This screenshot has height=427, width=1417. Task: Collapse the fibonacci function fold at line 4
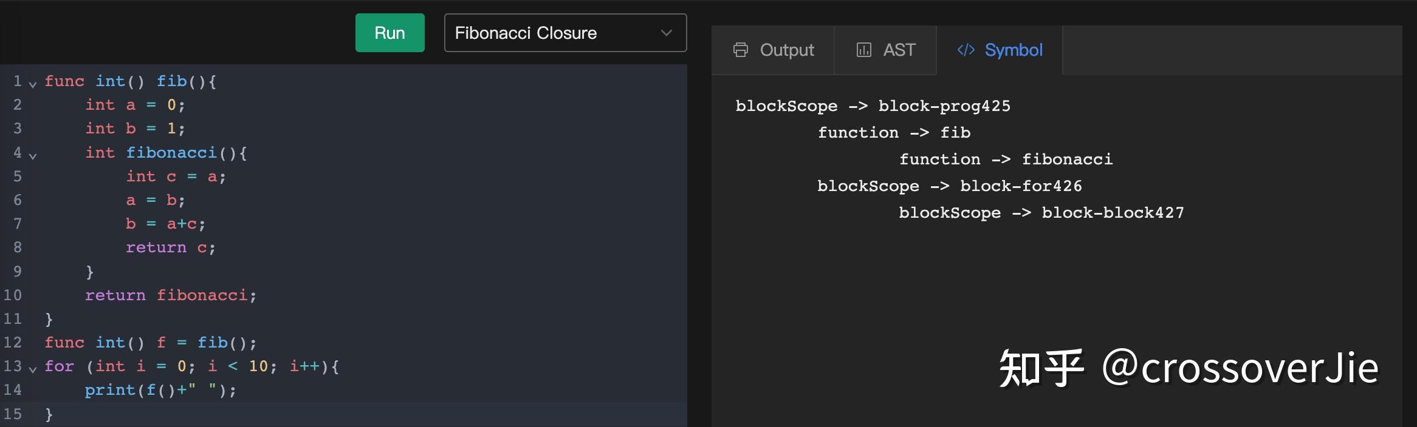(x=33, y=155)
